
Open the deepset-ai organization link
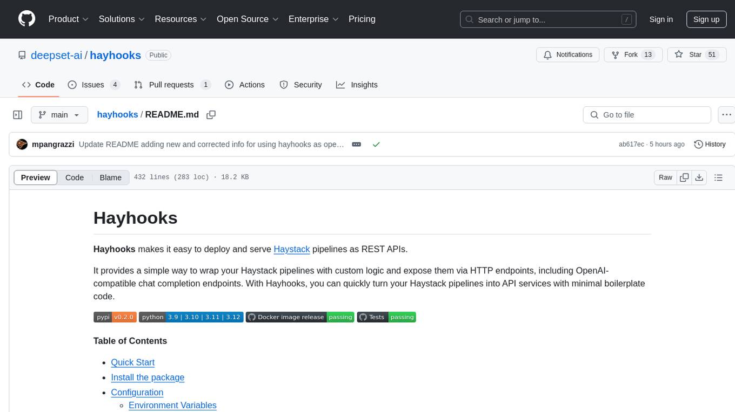[56, 55]
